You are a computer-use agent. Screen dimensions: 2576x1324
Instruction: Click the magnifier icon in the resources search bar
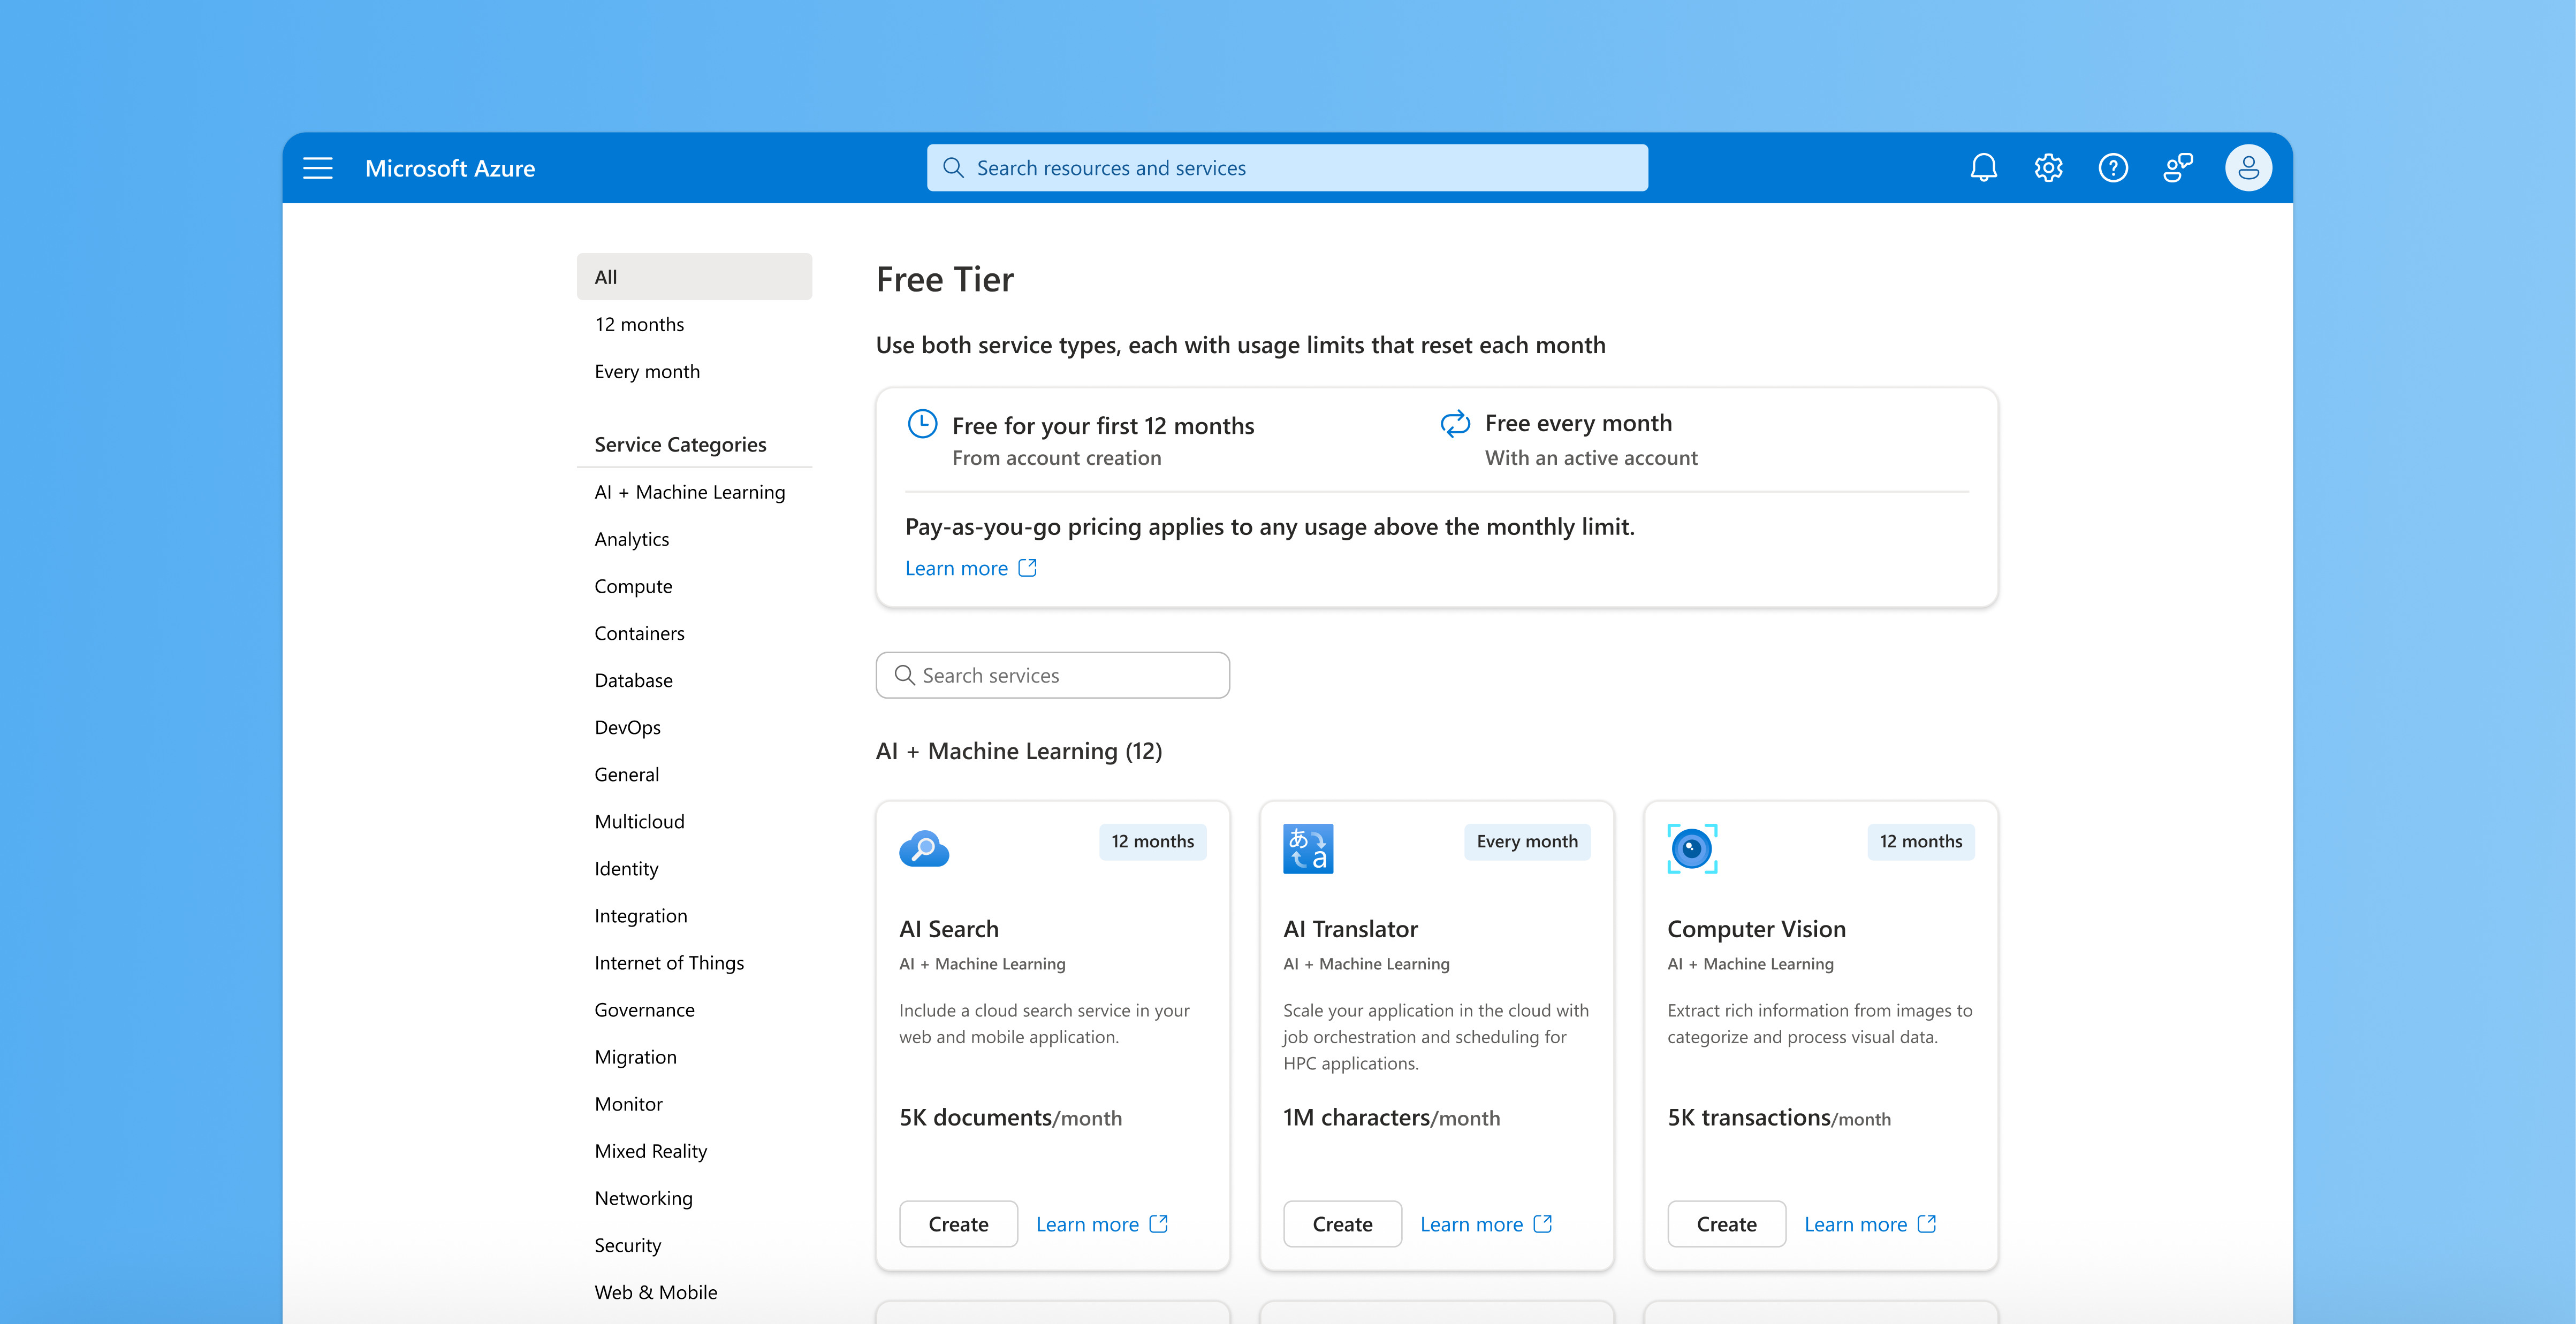click(953, 168)
